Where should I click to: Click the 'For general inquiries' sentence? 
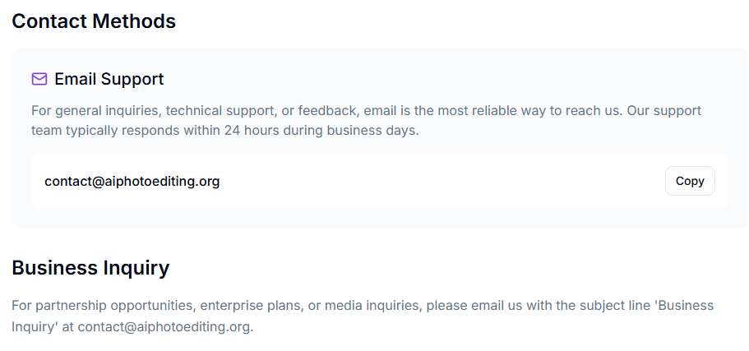(96, 111)
